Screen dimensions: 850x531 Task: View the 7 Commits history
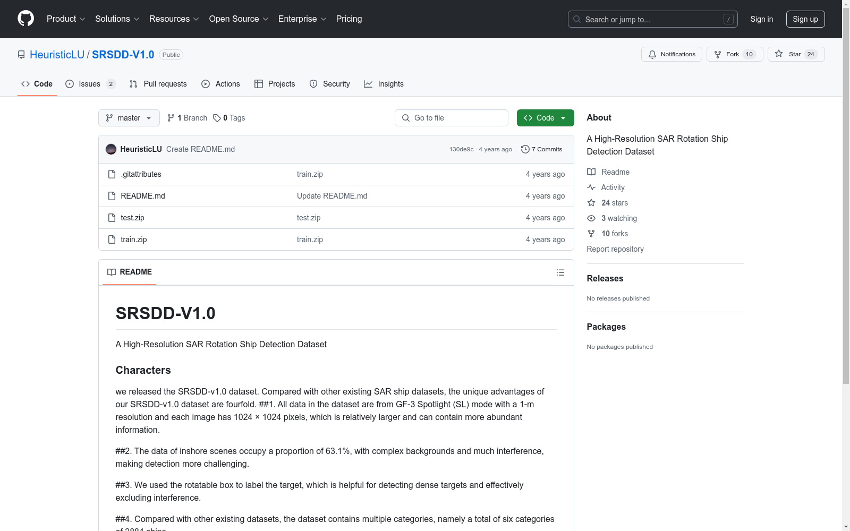(542, 149)
